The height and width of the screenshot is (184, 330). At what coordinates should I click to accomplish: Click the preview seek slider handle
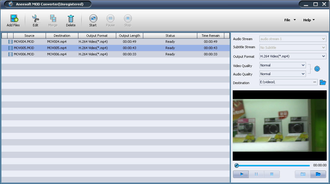pyautogui.click(x=237, y=165)
